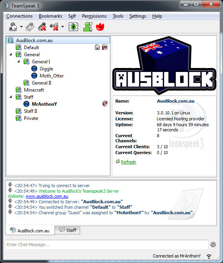The image size is (223, 263).
Task: Select user MrAnthonY in channel tree
Action: click(44, 104)
